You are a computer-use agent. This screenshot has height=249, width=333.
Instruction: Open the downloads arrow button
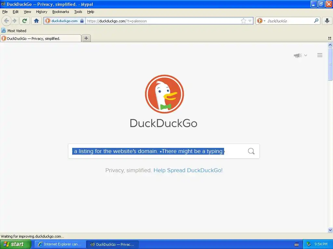327,21
